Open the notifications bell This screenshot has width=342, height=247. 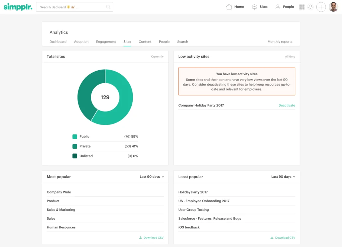[x=310, y=7]
